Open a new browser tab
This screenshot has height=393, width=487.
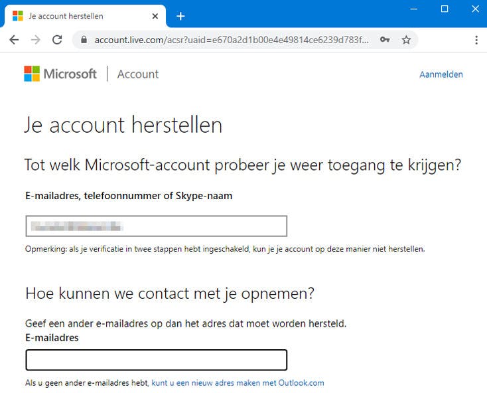click(180, 16)
